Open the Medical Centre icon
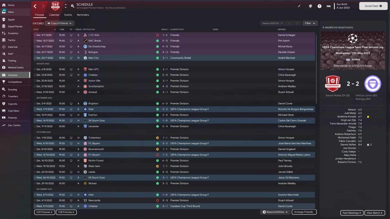Screen dimensions: 390x219 (4, 68)
